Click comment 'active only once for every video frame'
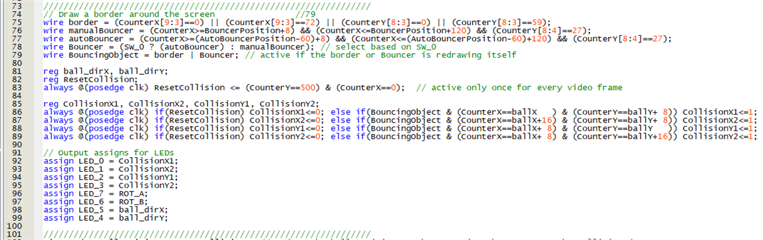 [x=520, y=88]
